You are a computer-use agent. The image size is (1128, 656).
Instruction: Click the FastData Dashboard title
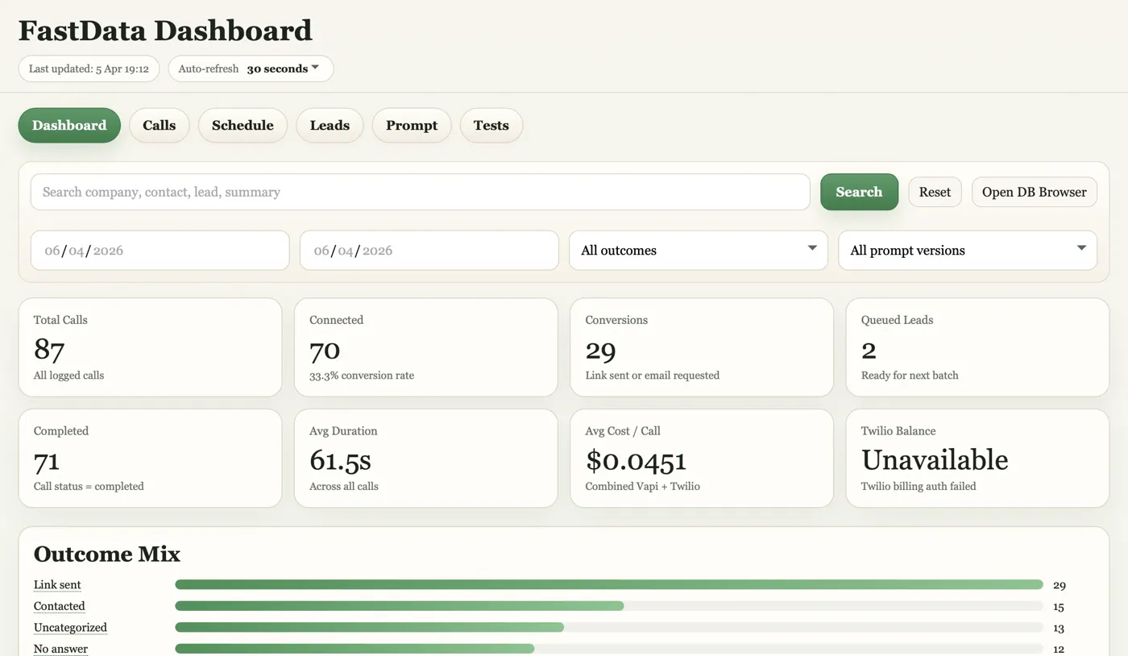coord(165,31)
